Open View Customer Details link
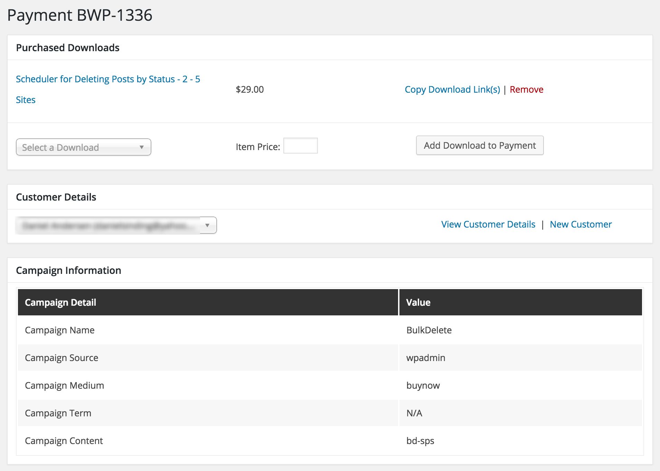 pos(488,224)
